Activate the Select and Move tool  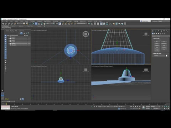click(x=36, y=24)
